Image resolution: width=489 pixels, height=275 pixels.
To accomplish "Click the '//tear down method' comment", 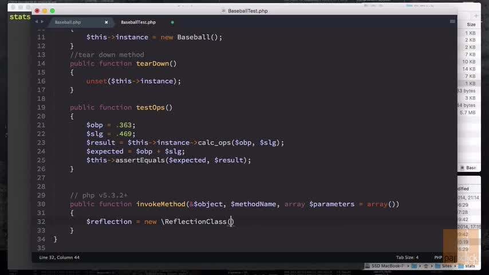I will coord(107,55).
